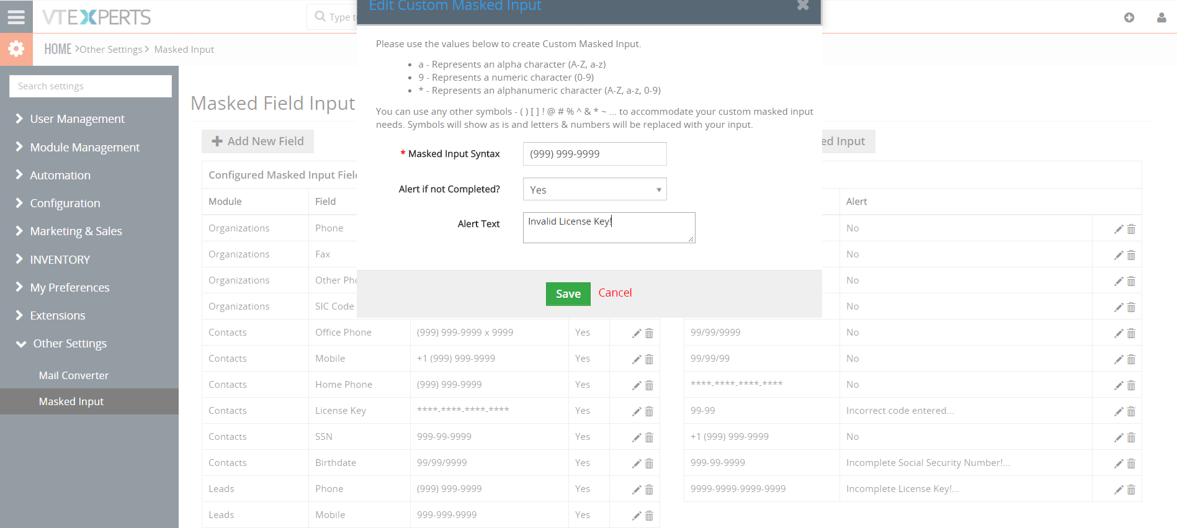The image size is (1177, 528).
Task: Click the Masked Input Syntax field
Action: 594,154
